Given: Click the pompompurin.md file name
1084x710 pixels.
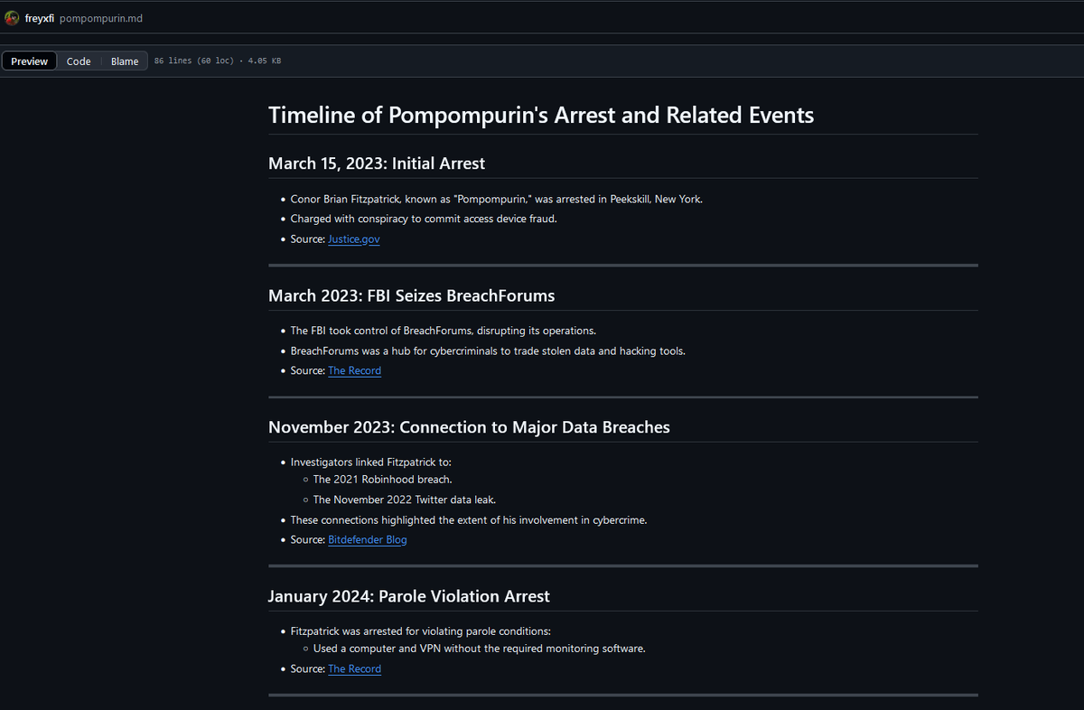Looking at the screenshot, I should [x=101, y=18].
